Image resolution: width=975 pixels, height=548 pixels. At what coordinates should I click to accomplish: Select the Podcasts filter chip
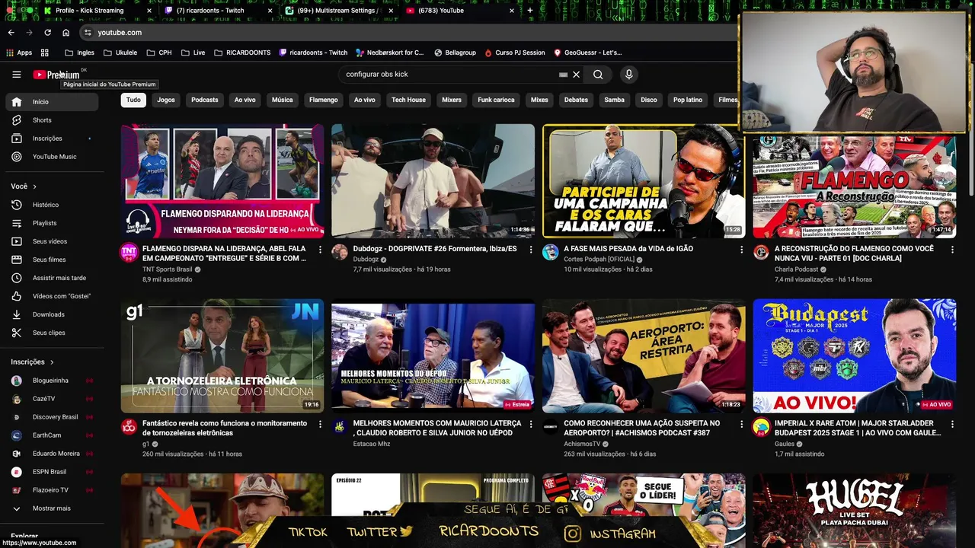[204, 100]
